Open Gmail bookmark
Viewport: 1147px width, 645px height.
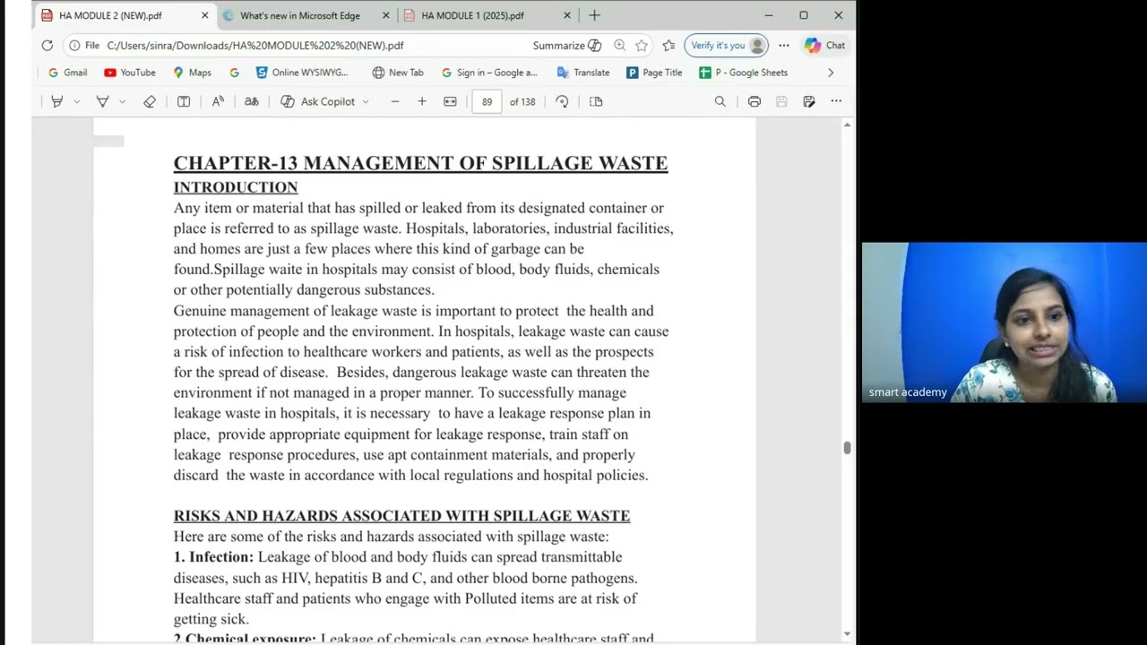tap(67, 73)
